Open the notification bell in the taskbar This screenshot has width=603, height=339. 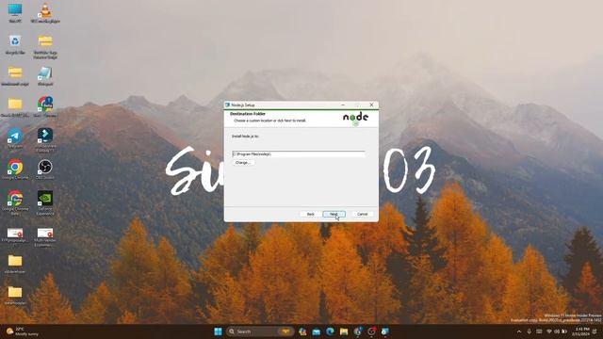pos(595,331)
